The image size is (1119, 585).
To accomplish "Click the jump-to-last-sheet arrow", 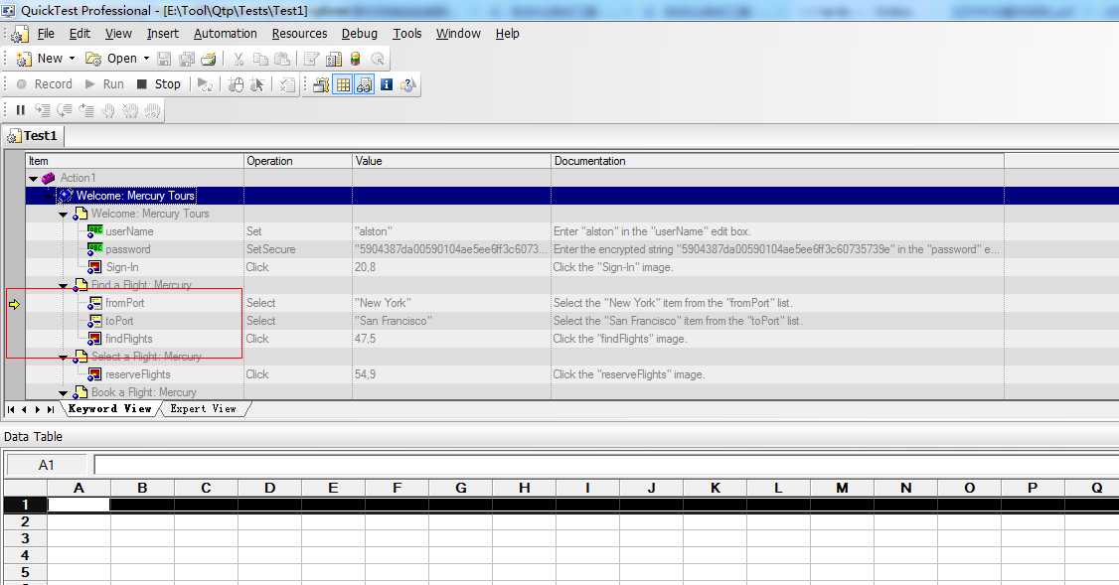I will click(x=50, y=409).
